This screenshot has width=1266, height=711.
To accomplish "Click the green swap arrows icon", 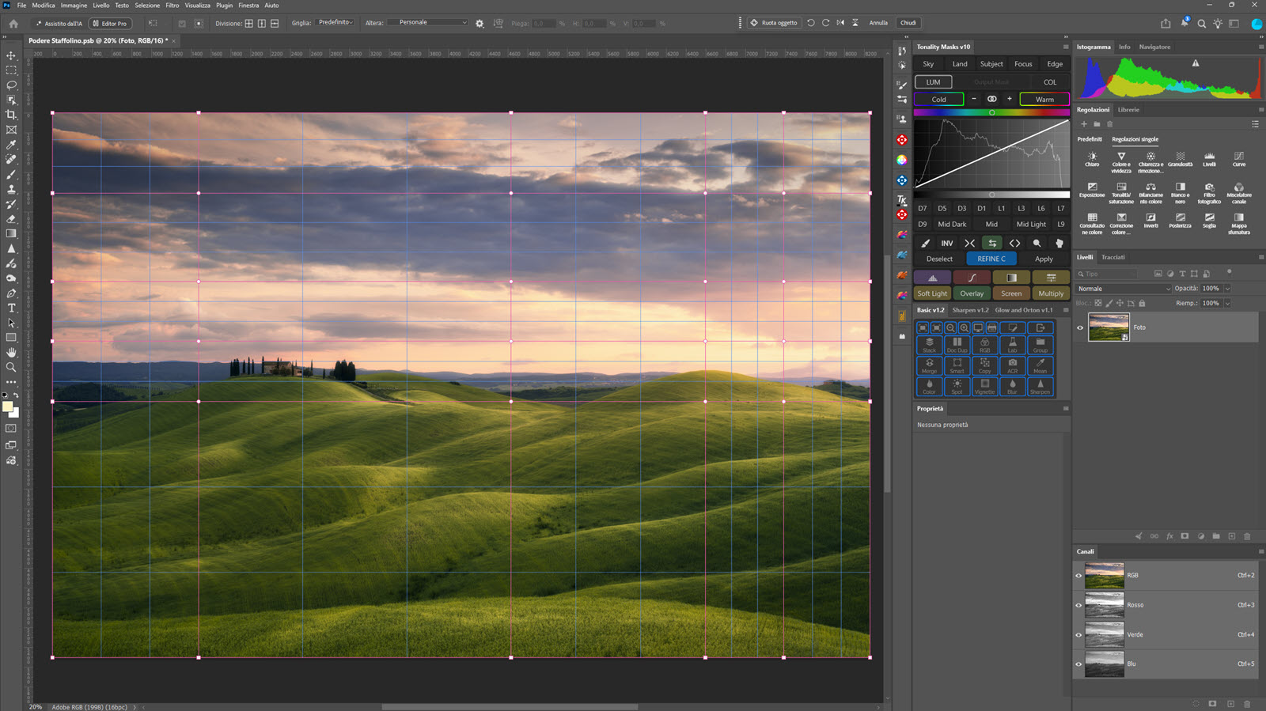I will (991, 244).
